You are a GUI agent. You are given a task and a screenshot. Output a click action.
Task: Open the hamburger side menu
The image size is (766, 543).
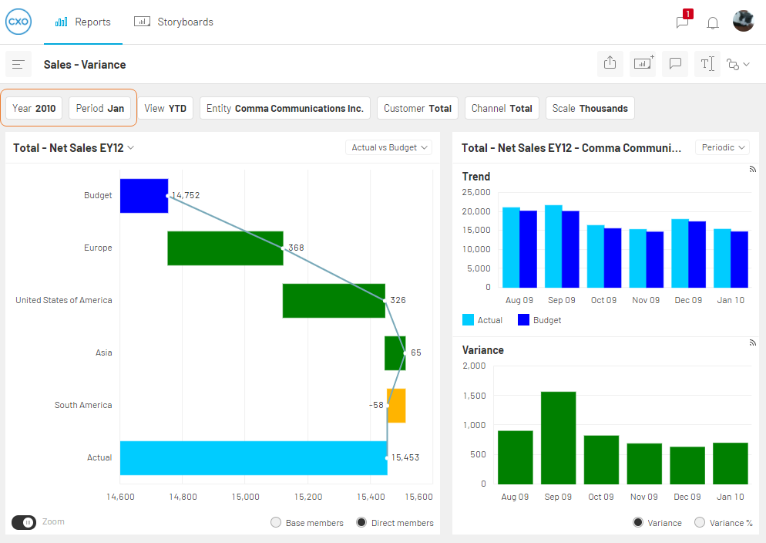point(18,64)
